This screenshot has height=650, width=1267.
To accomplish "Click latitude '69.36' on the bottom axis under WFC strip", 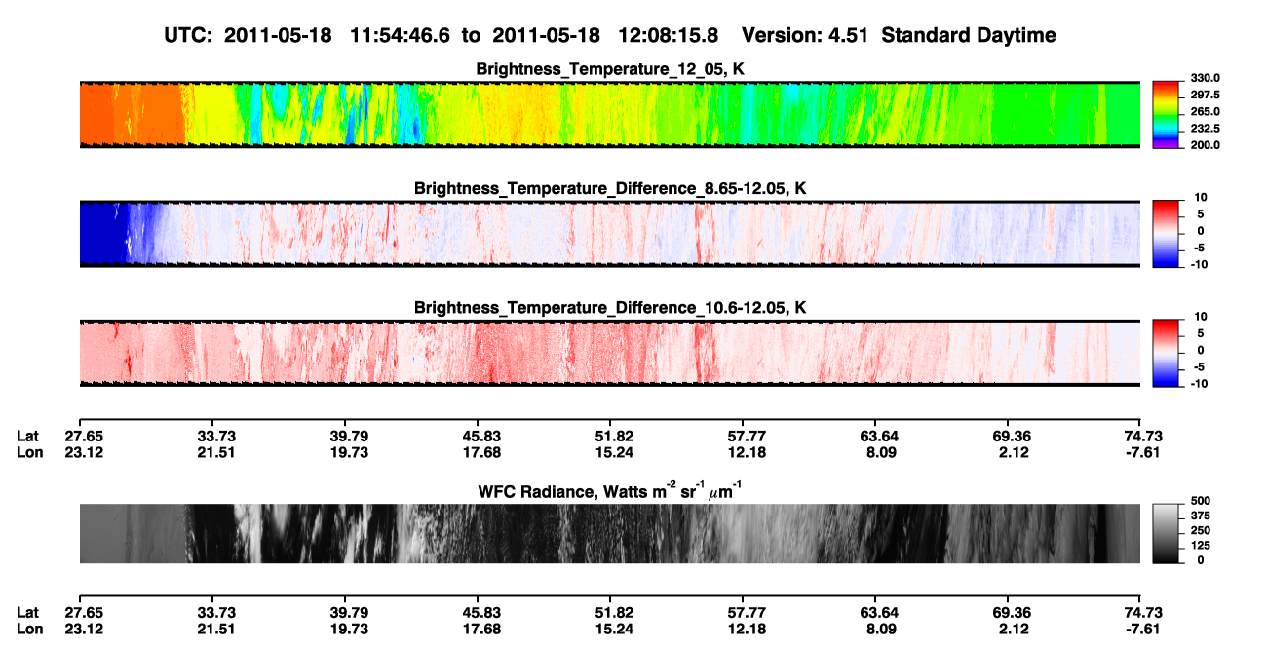I will [x=1014, y=613].
